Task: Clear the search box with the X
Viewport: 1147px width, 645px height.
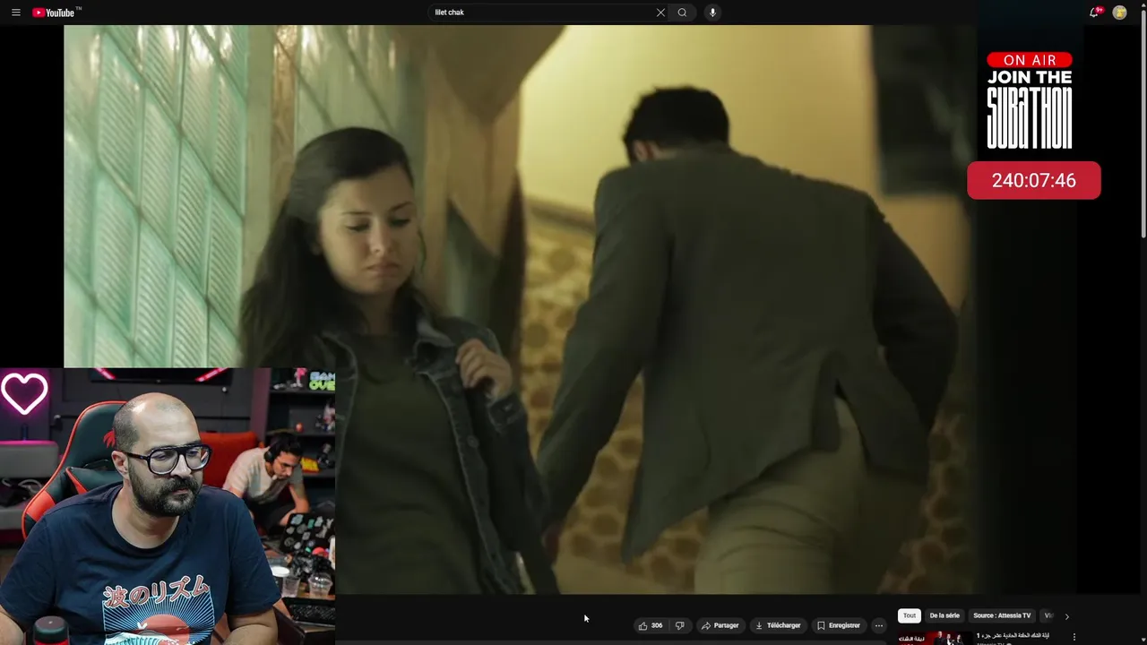Action: (x=660, y=13)
